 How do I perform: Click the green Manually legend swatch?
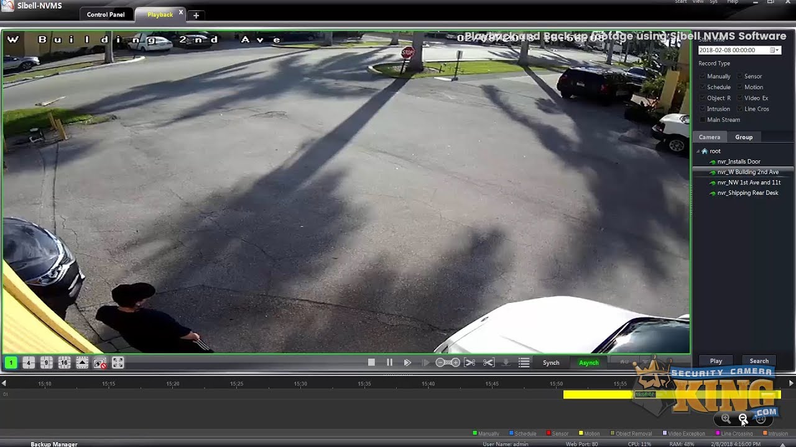pos(475,433)
